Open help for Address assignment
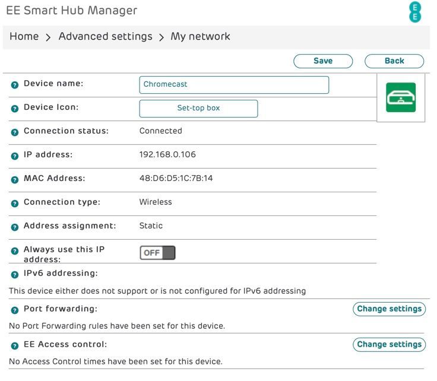The width and height of the screenshot is (437, 381). click(15, 227)
